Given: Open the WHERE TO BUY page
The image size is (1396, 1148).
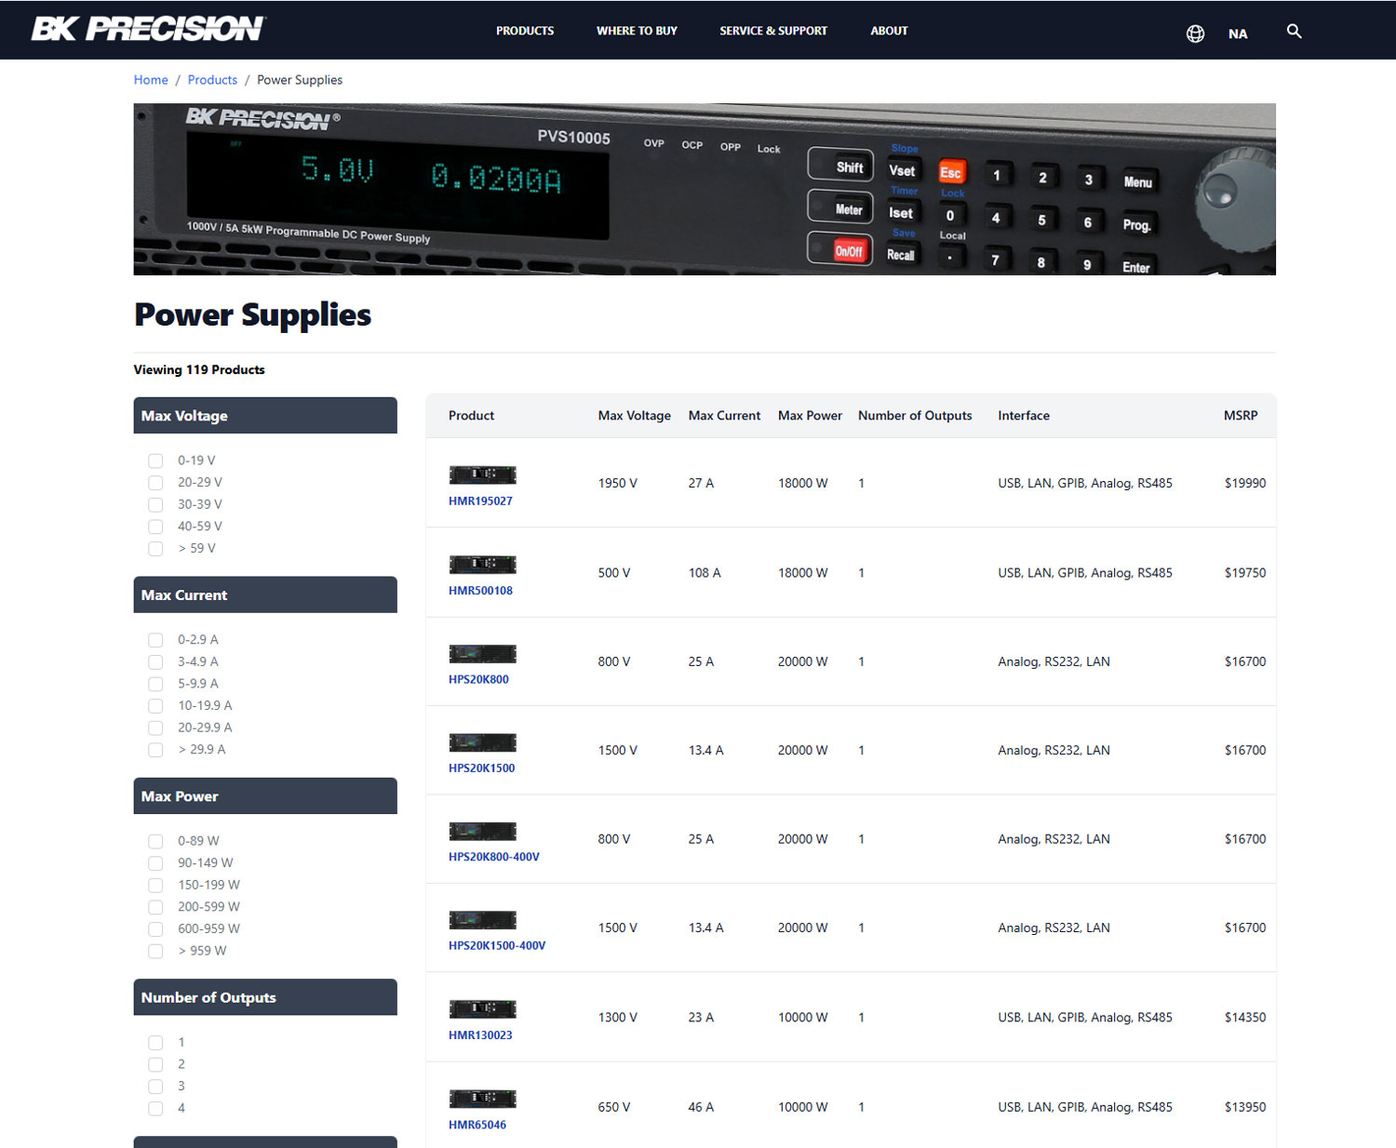Looking at the screenshot, I should coord(637,30).
